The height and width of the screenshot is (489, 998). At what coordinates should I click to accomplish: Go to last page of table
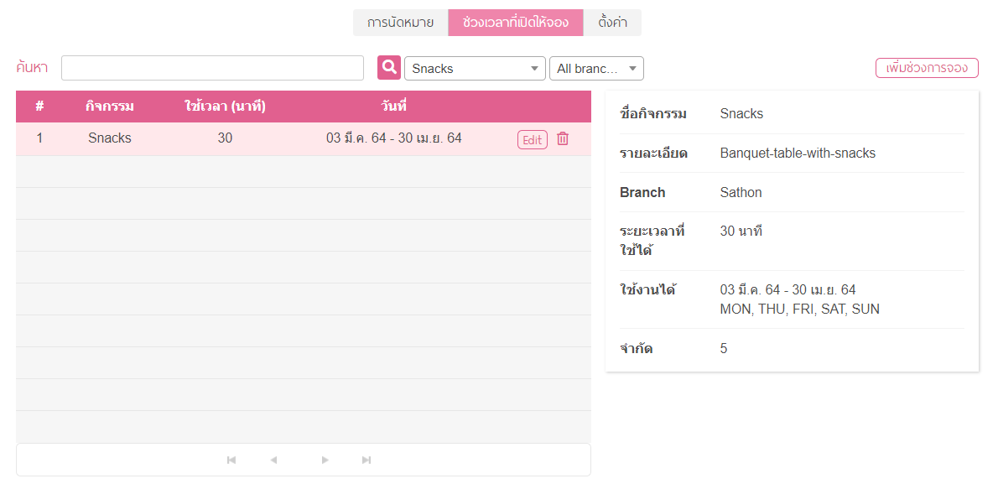point(366,460)
